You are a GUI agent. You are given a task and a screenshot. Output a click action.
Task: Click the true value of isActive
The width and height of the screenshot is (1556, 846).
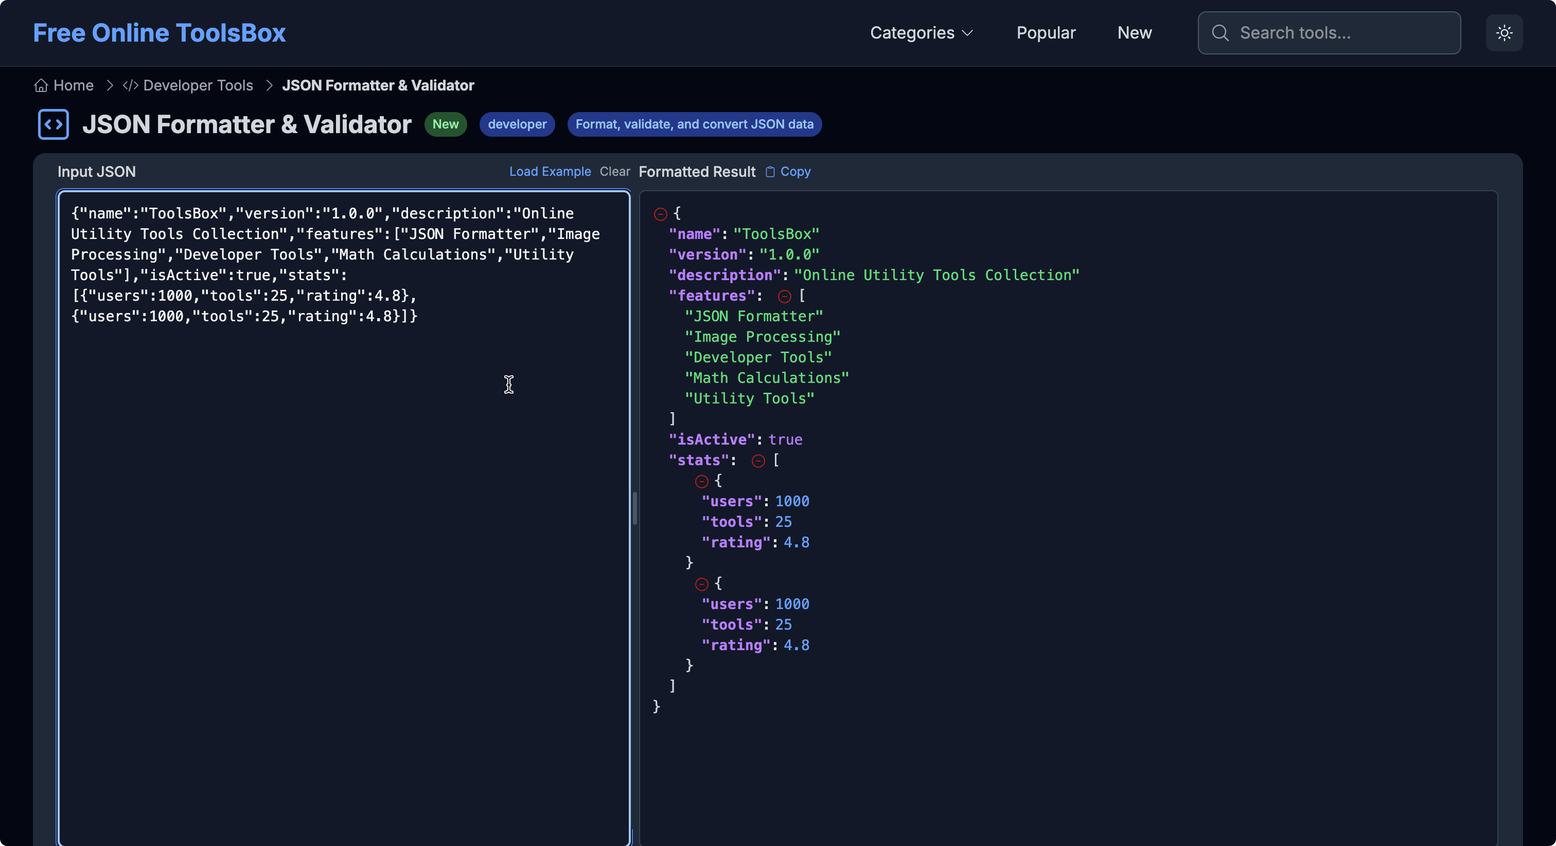click(x=785, y=439)
